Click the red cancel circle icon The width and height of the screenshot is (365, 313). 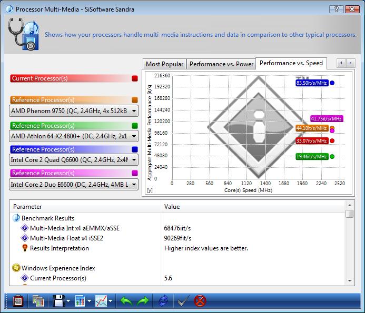(200, 301)
